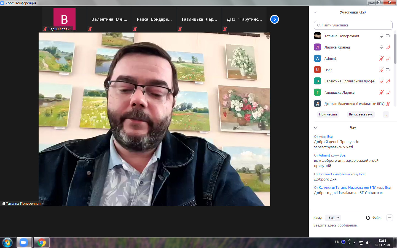Click the volume icon in system tray
Image resolution: width=397 pixels, height=248 pixels.
[x=368, y=242]
